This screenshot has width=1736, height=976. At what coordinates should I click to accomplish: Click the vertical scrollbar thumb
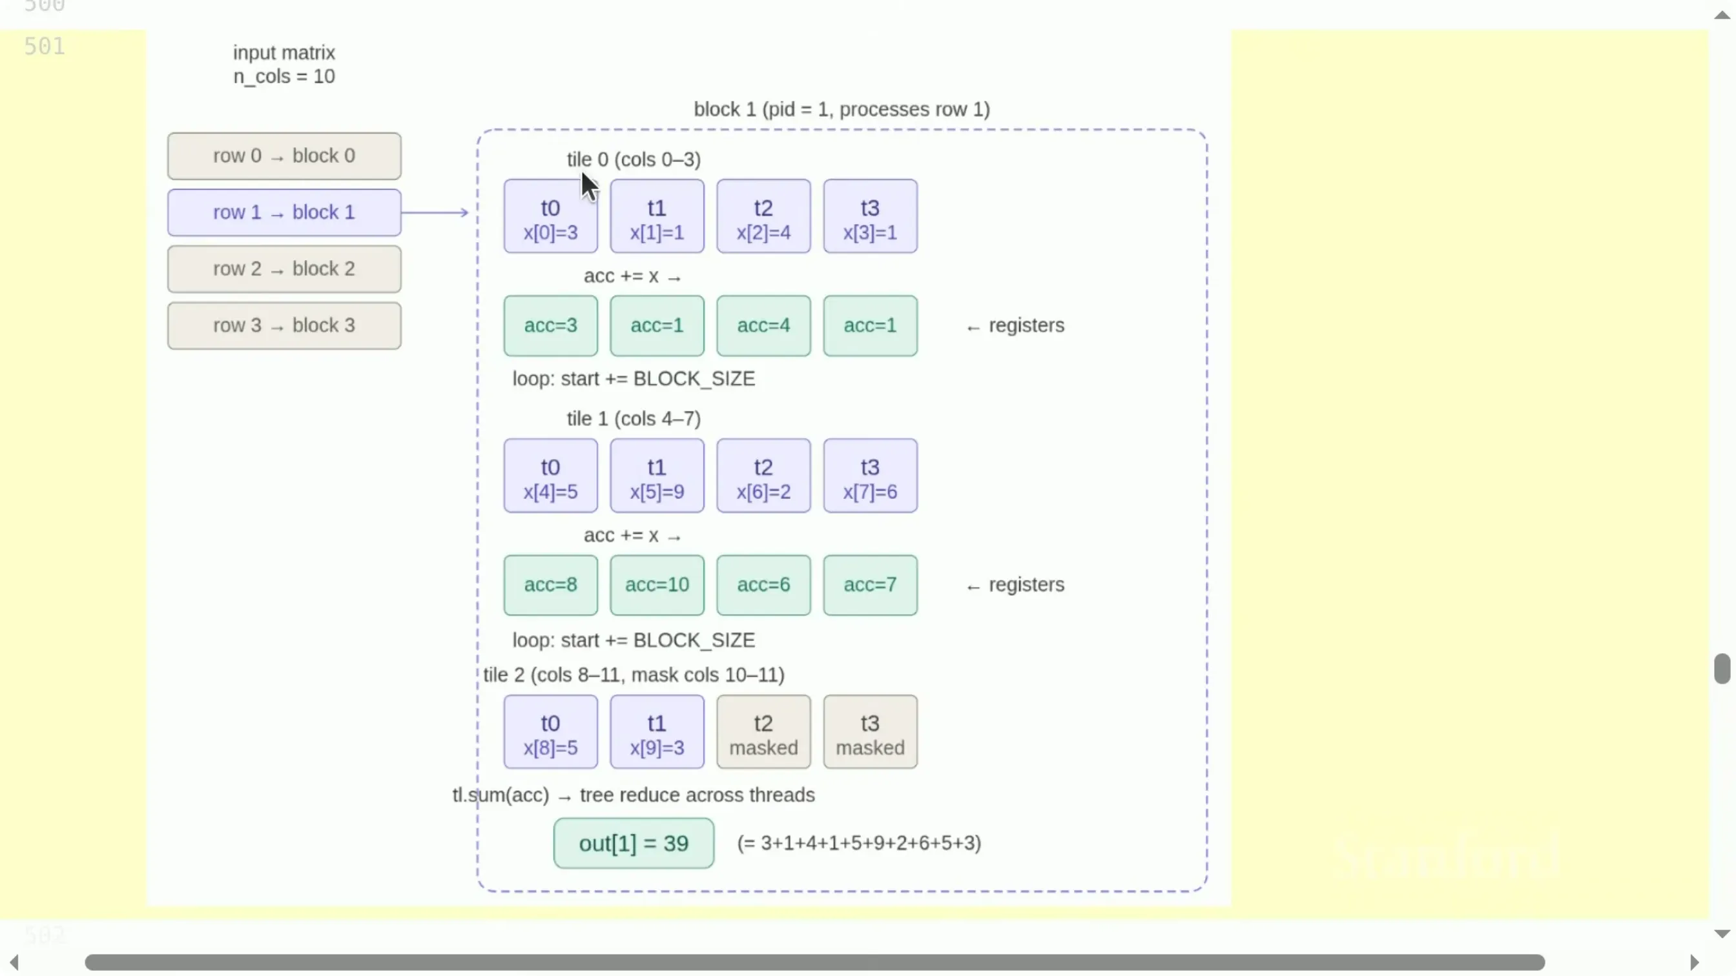point(1722,668)
